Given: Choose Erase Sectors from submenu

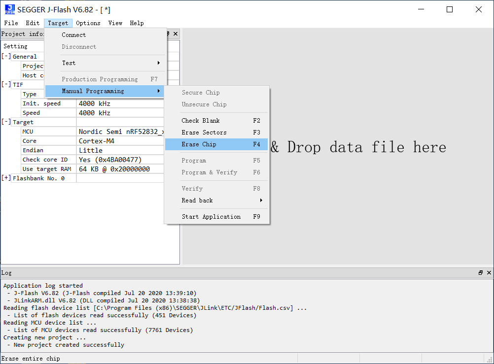Looking at the screenshot, I should [x=216, y=132].
